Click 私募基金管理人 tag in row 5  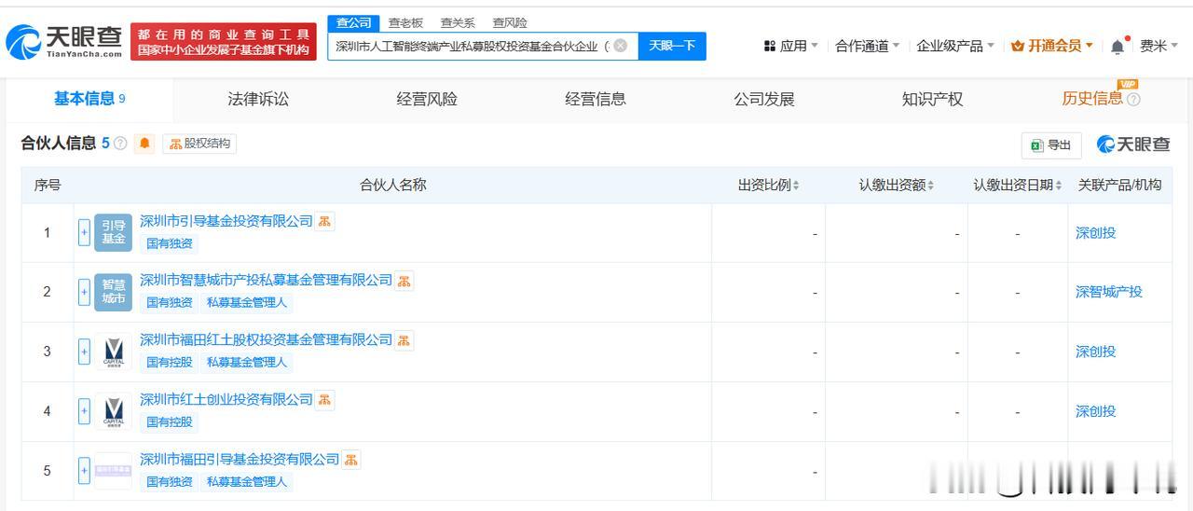[247, 482]
